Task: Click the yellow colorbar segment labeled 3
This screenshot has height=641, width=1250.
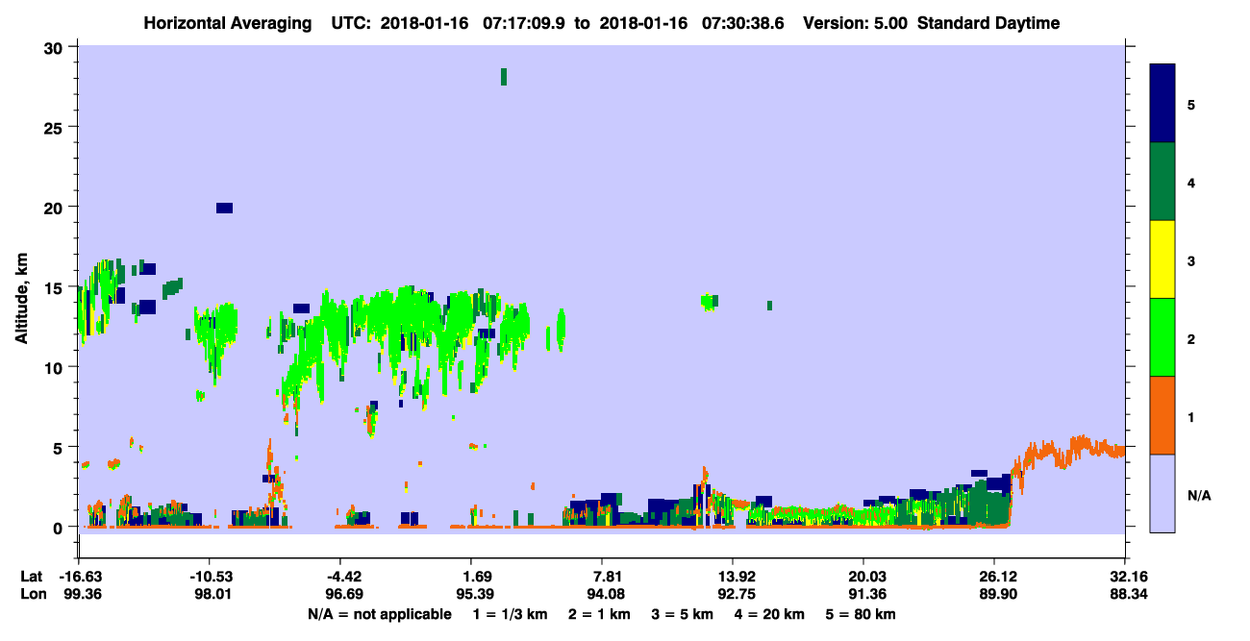Action: pyautogui.click(x=1162, y=259)
